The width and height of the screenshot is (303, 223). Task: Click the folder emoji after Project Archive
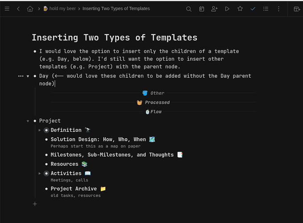(x=103, y=189)
